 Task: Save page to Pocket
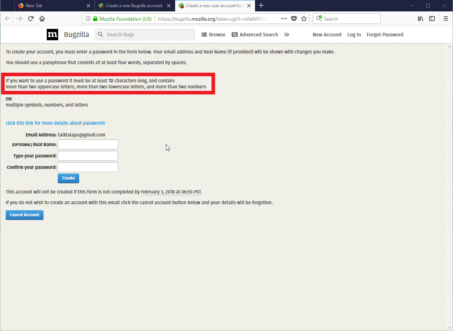point(294,19)
